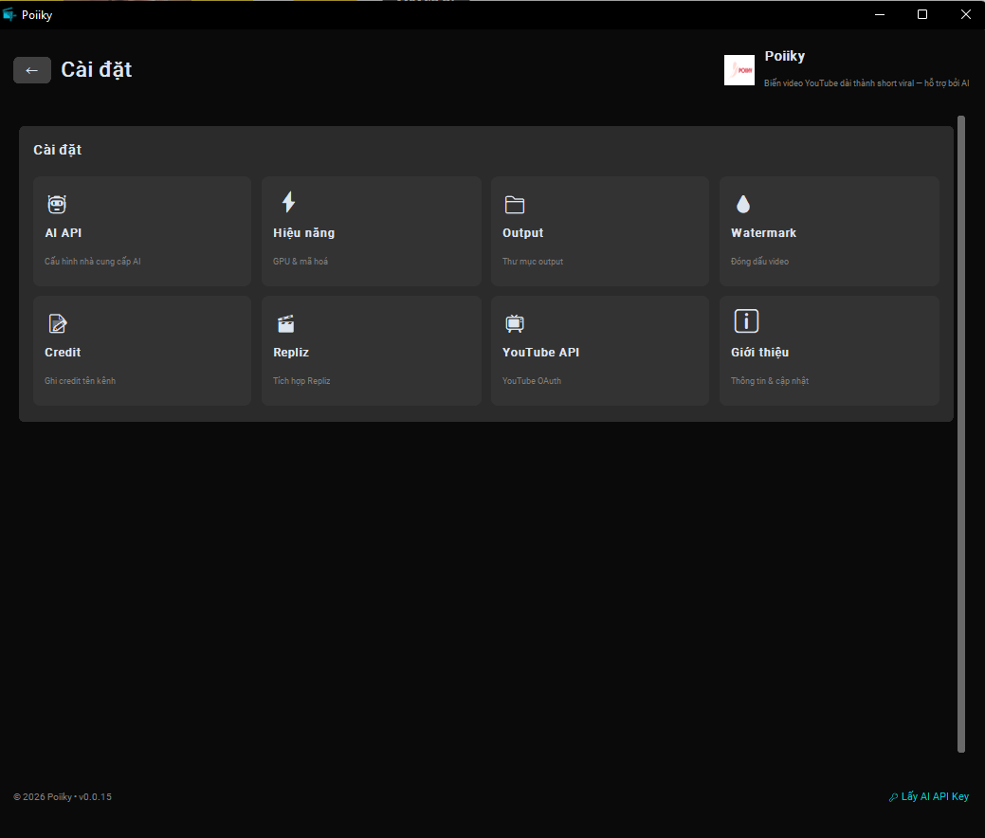Select the Watermark card title

click(x=763, y=233)
